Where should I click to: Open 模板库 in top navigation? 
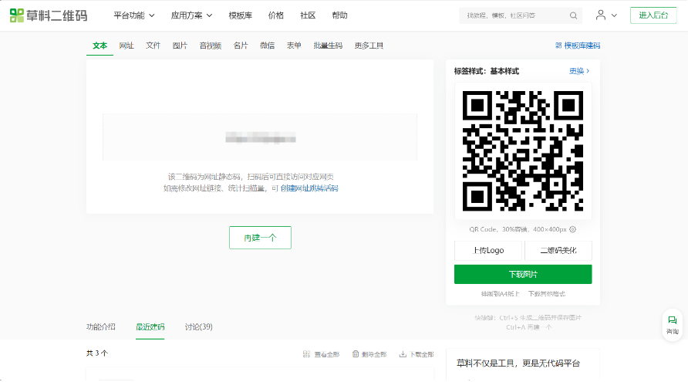point(241,15)
